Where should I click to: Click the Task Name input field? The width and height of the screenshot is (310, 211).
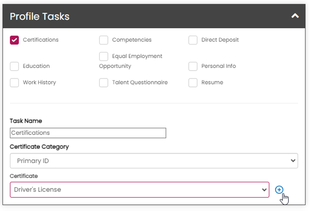point(88,133)
